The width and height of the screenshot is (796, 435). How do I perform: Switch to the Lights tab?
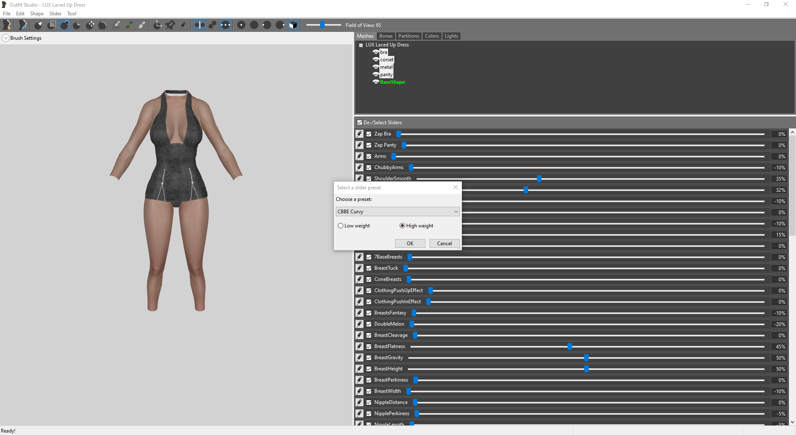tap(451, 36)
